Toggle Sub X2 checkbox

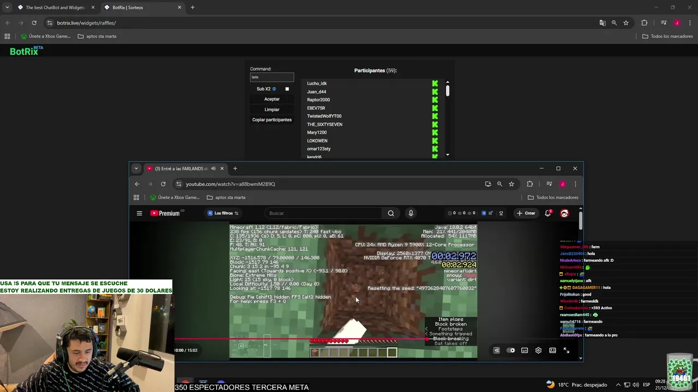[x=287, y=89]
